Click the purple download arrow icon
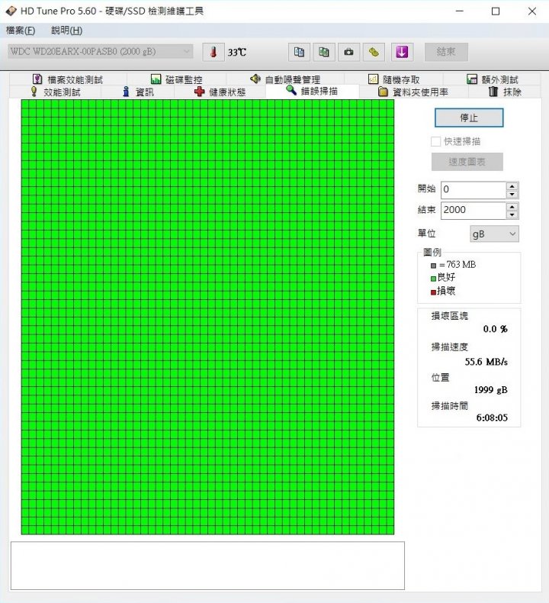 click(x=403, y=52)
